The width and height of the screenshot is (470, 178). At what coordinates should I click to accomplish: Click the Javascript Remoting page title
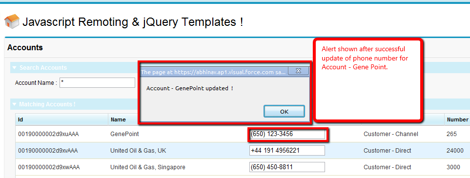tap(133, 22)
